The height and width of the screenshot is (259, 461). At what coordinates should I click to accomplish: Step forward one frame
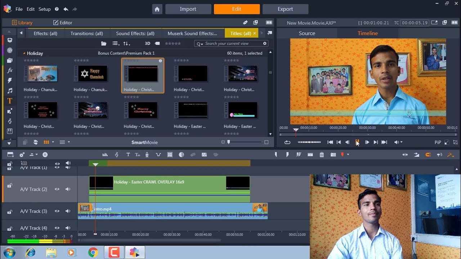tap(367, 142)
